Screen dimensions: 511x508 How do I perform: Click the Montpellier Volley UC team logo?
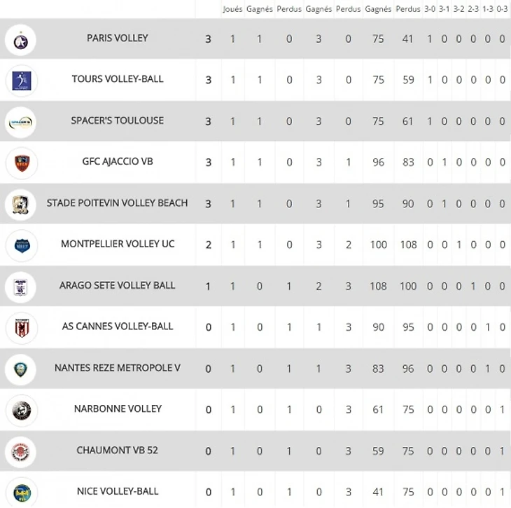point(21,245)
